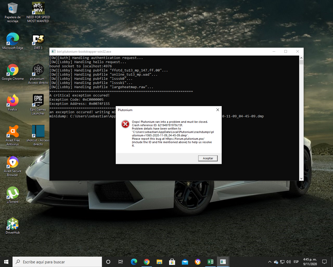Image resolution: width=333 pixels, height=267 pixels.
Task: Click OneDrive cloud tray icon
Action: pos(276,262)
